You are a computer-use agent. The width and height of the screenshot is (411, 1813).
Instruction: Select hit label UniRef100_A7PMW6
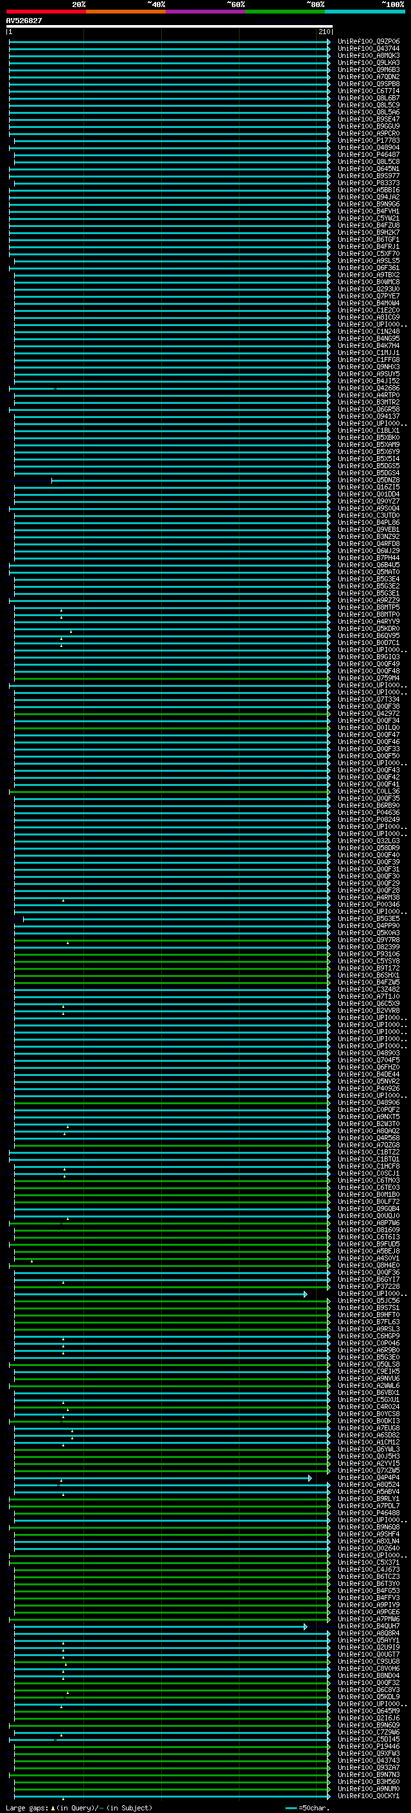(368, 1619)
